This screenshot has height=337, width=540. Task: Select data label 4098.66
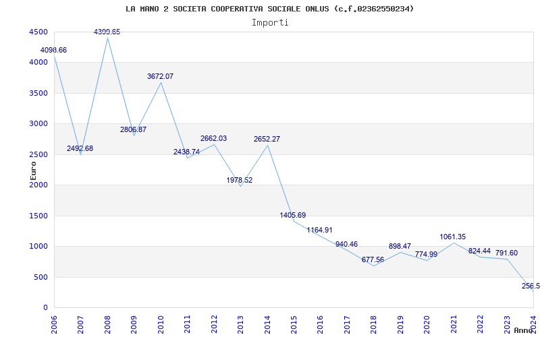click(53, 50)
